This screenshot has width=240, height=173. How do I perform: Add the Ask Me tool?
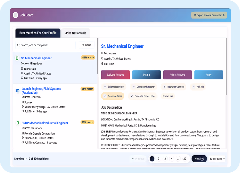click(x=198, y=87)
